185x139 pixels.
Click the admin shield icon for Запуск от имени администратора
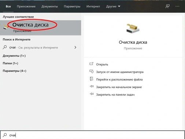tap(92, 72)
